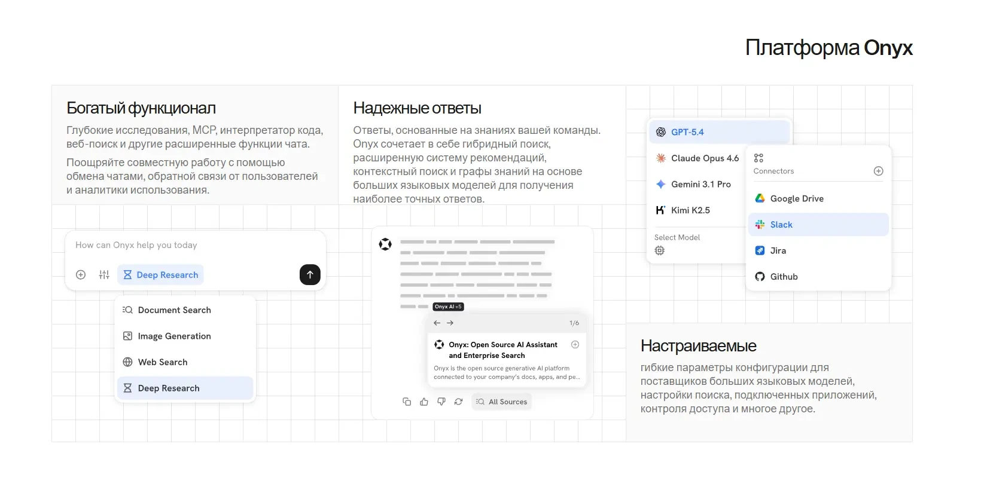Select the Github connector
987x493 pixels.
pyautogui.click(x=818, y=277)
